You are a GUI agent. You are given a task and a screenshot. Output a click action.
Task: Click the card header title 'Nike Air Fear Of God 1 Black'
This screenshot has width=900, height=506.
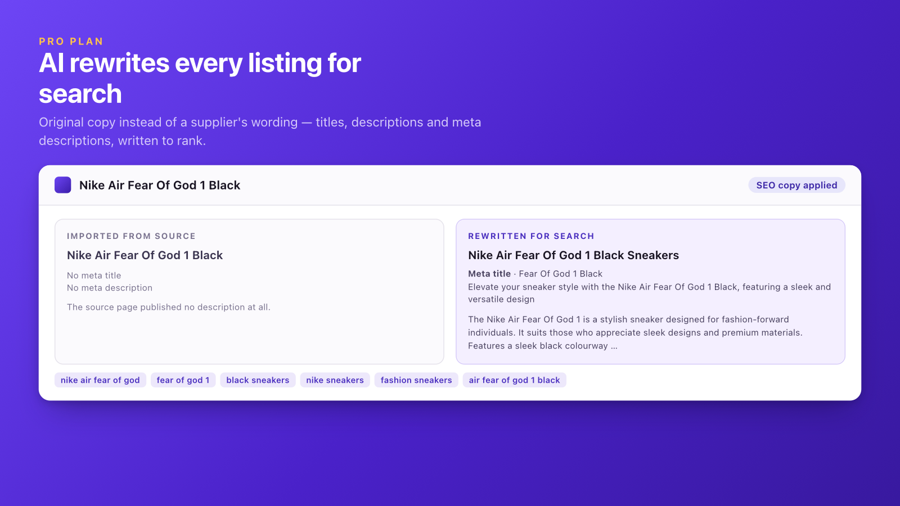pos(160,186)
